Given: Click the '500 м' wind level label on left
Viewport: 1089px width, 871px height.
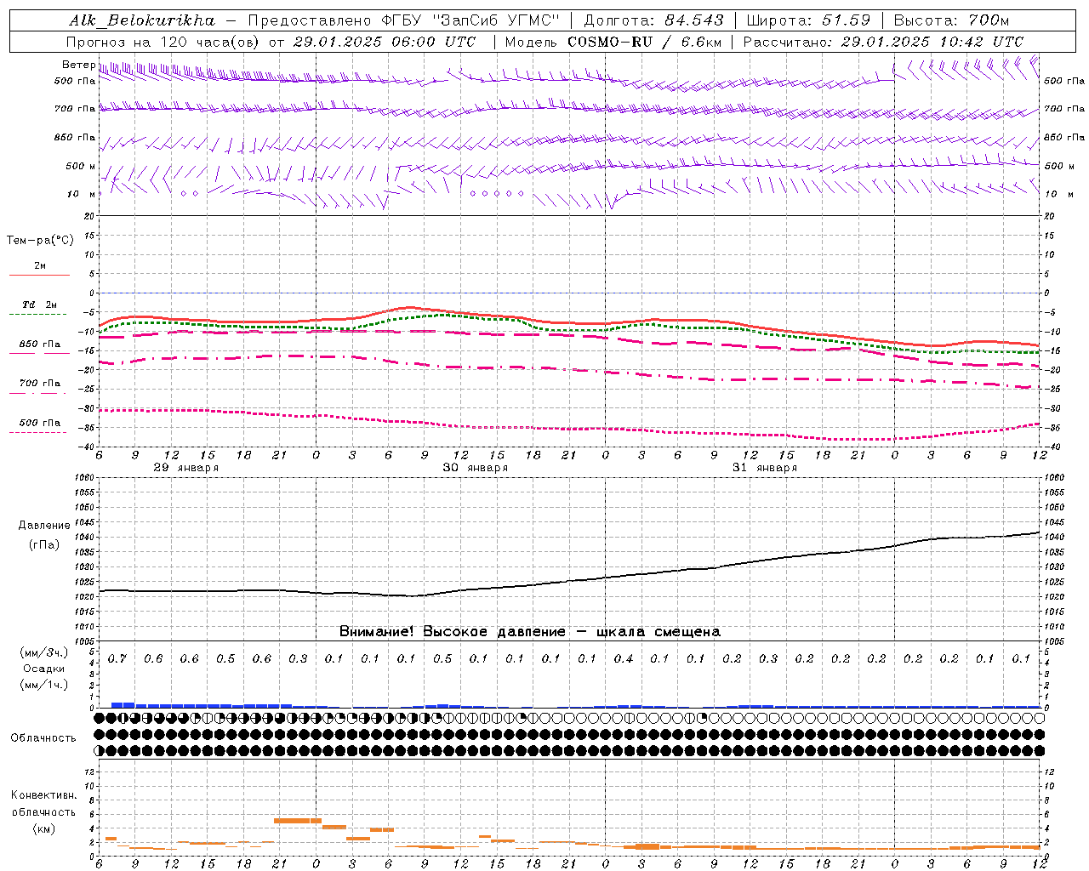Looking at the screenshot, I should pos(80,166).
